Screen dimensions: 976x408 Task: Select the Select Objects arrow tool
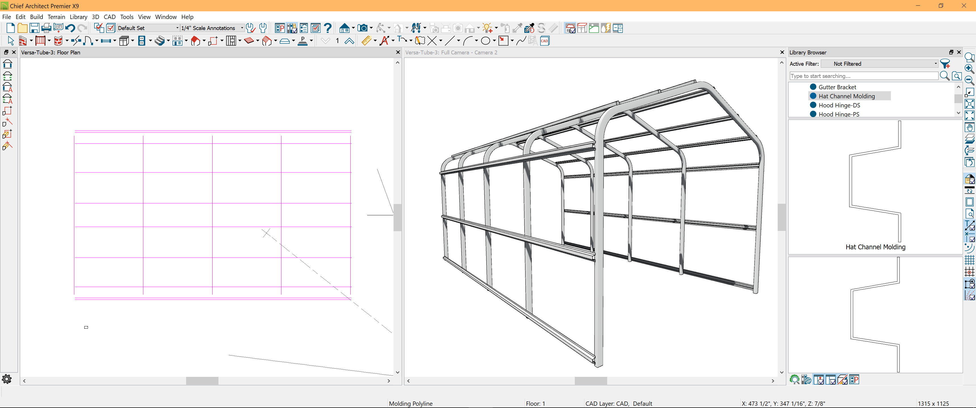(x=10, y=41)
